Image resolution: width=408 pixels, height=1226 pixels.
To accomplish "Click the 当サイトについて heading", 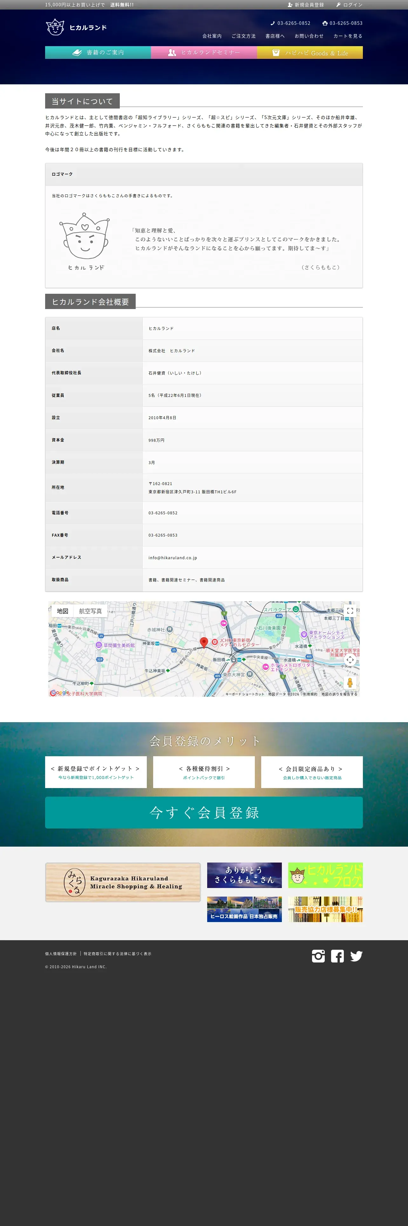I will point(82,101).
